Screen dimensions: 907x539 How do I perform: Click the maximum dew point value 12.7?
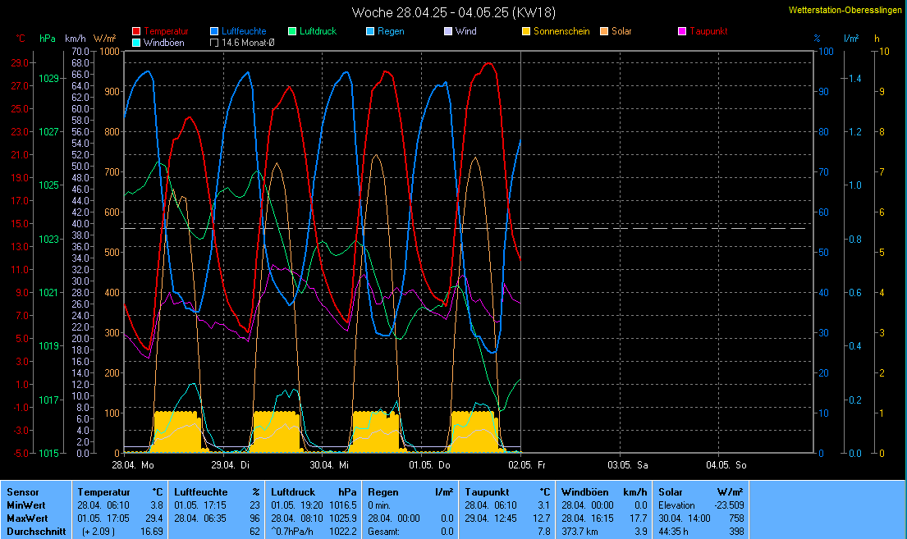(542, 518)
